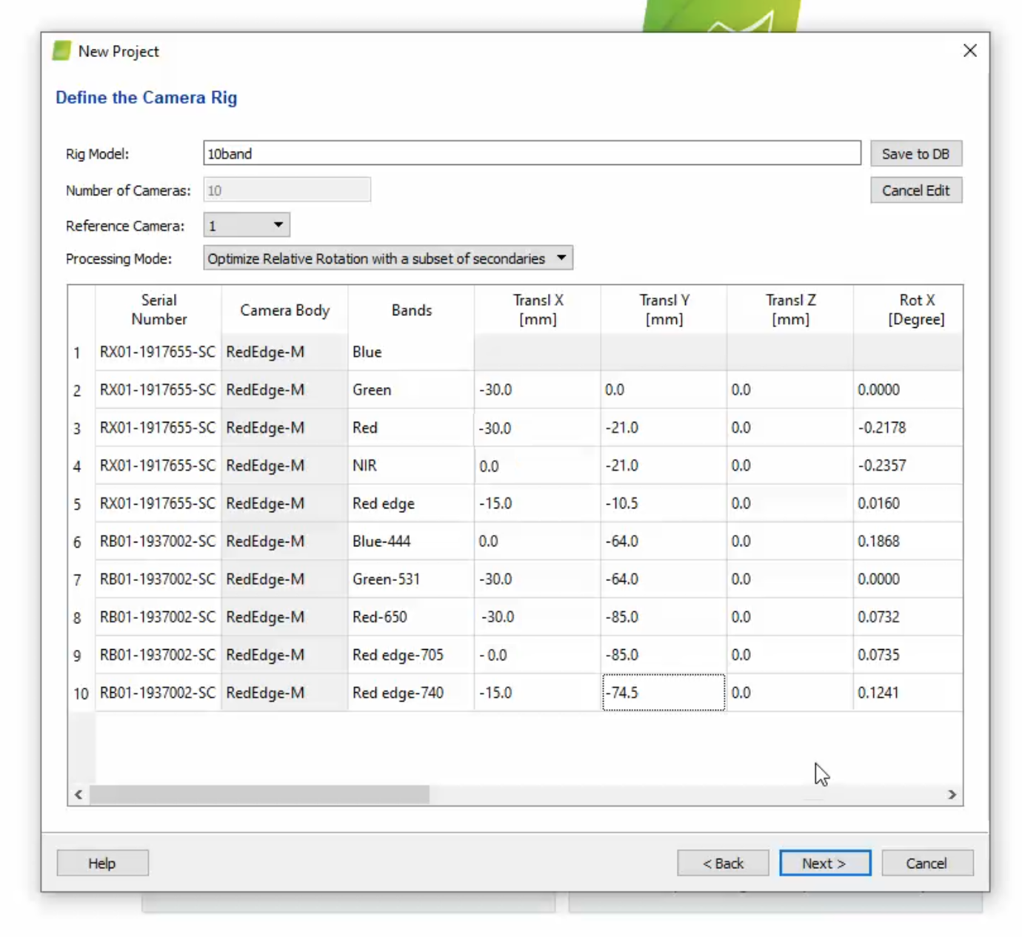Click the Transl X column header
Image resolution: width=1022 pixels, height=937 pixels.
[x=538, y=309]
